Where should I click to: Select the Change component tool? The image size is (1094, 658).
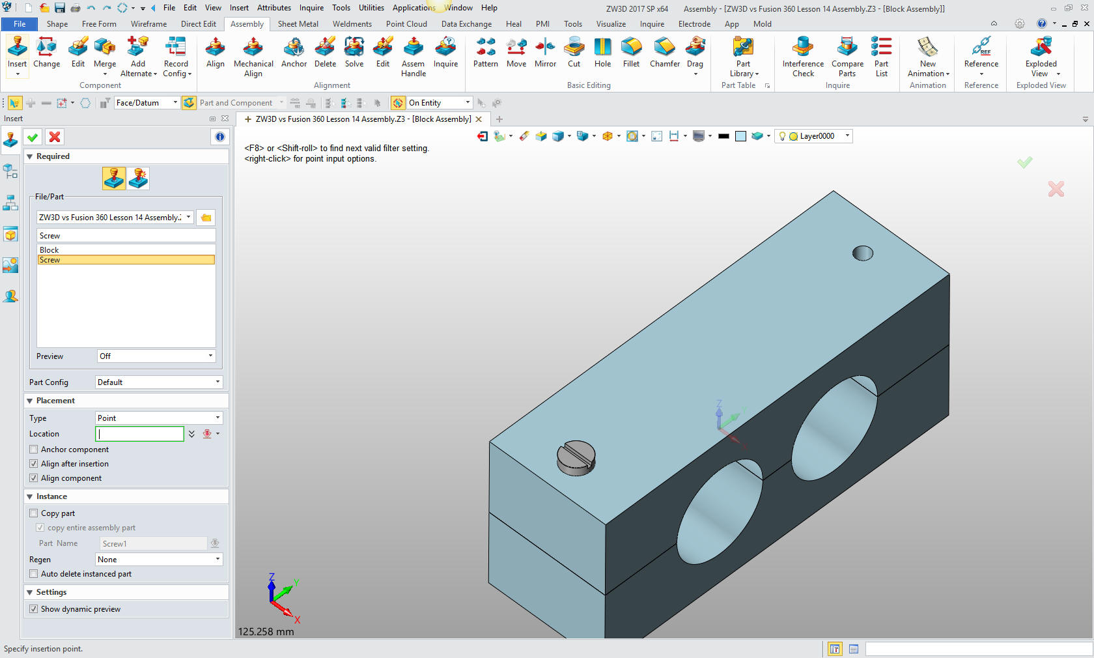(46, 53)
